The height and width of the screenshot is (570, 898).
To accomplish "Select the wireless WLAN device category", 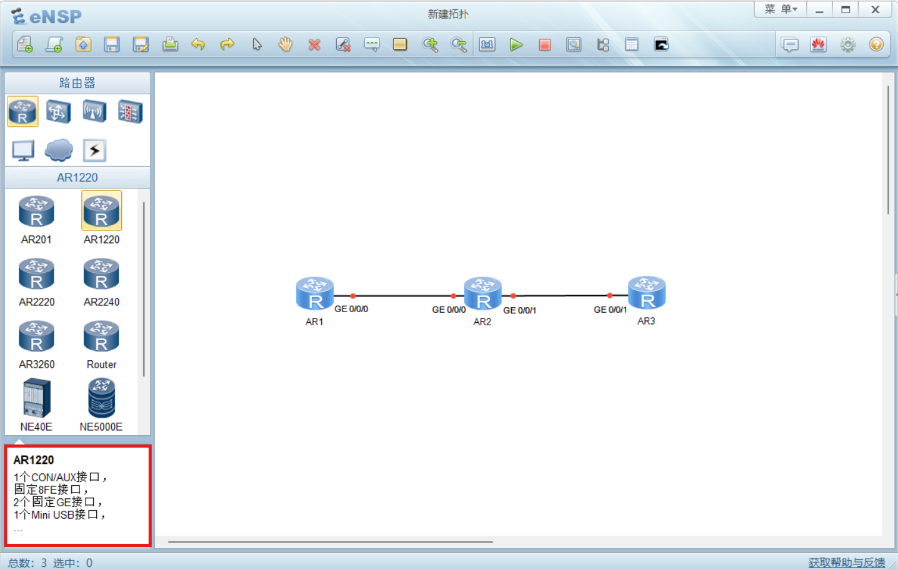I will pyautogui.click(x=94, y=112).
